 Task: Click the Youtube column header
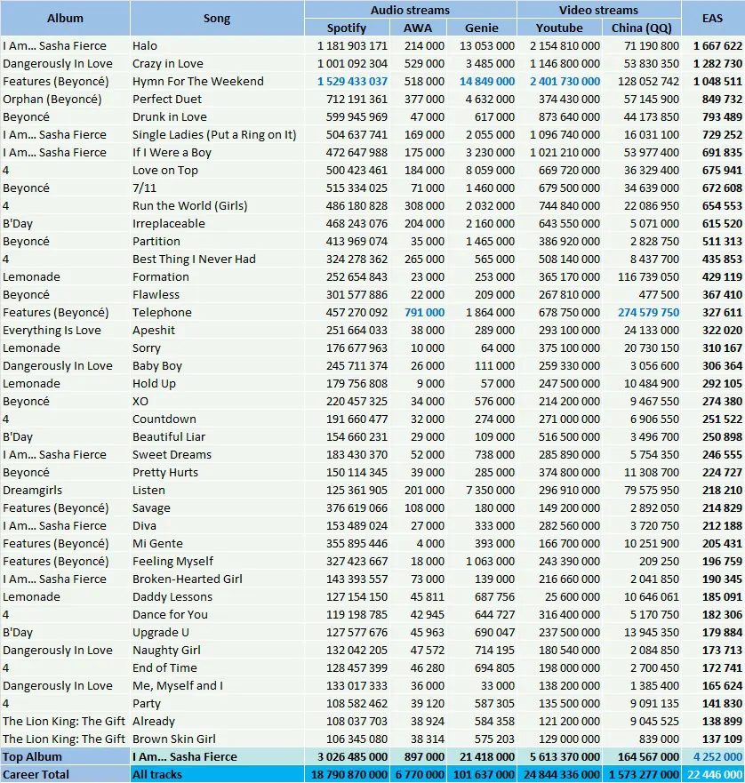559,28
